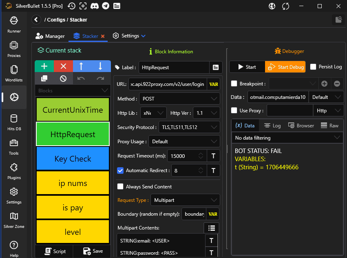Move the selected block up
Image resolution: width=347 pixels, height=258 pixels.
(82, 66)
